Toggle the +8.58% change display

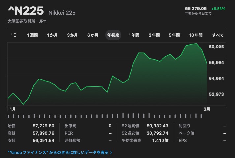218,8
